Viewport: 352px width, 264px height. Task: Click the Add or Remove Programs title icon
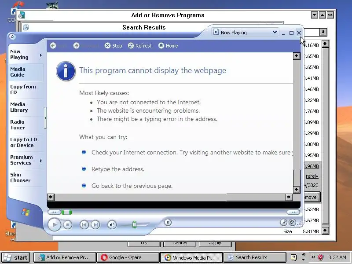click(x=22, y=15)
